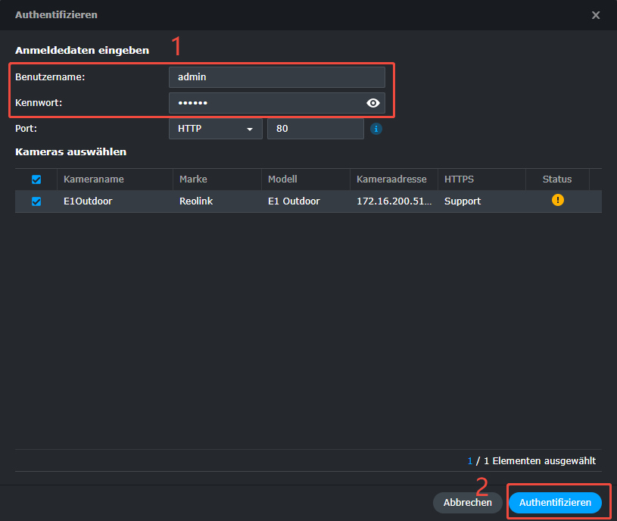Sort by the Marke column header
Screen dimensions: 617x521
click(x=217, y=179)
